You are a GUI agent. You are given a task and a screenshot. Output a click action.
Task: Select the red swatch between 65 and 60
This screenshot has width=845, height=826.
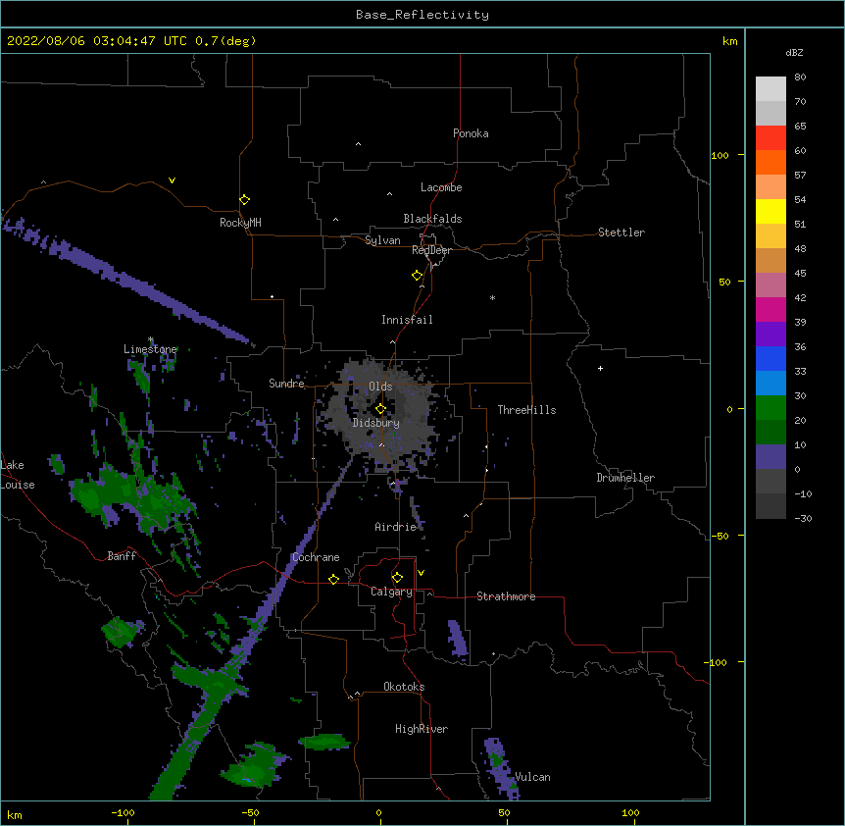(770, 137)
